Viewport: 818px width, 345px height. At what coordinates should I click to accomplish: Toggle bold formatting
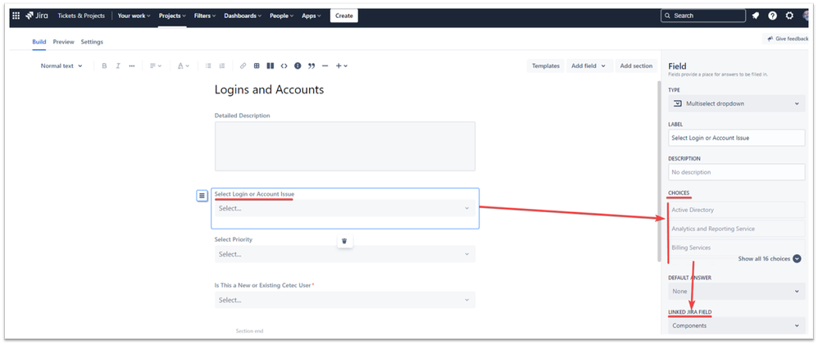(x=104, y=66)
